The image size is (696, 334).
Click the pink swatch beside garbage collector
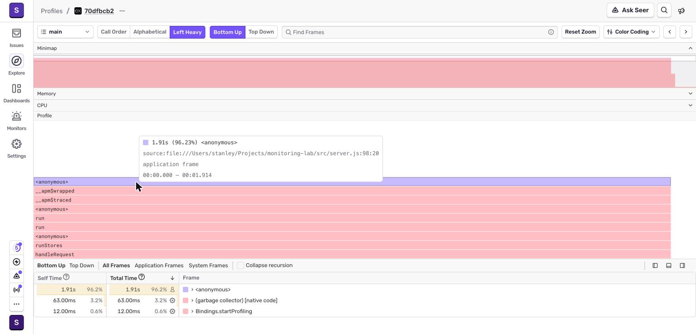[186, 300]
